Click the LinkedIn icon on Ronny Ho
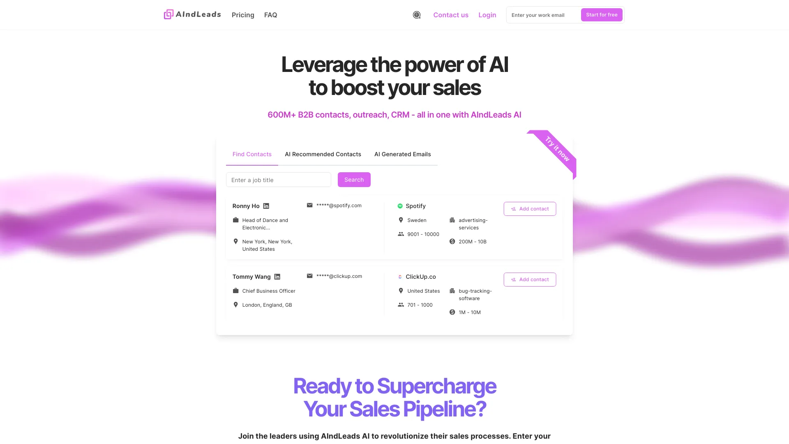The image size is (789, 444). point(266,206)
